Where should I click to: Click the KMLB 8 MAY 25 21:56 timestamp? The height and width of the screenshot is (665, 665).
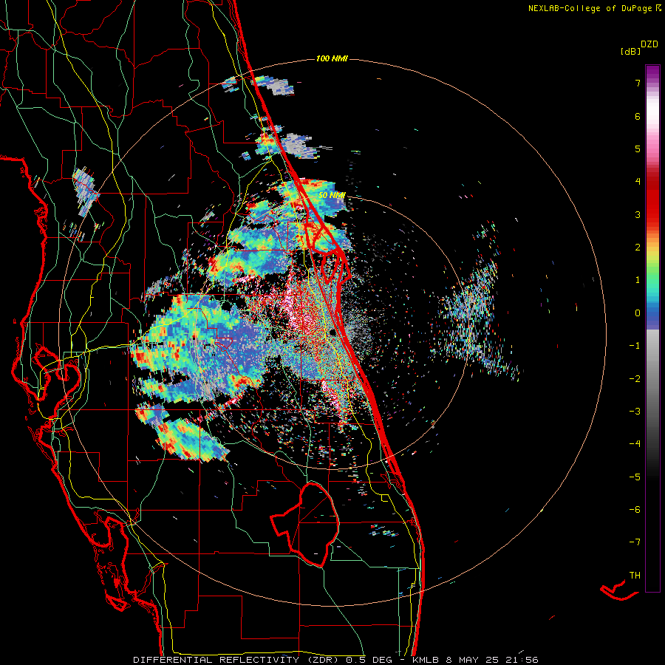coord(475,660)
